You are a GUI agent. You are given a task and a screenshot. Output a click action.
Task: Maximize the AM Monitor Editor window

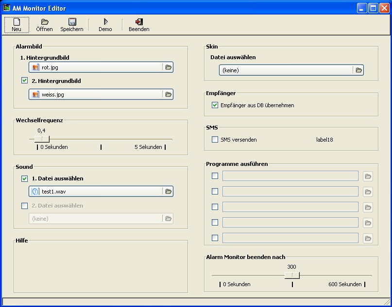point(373,8)
